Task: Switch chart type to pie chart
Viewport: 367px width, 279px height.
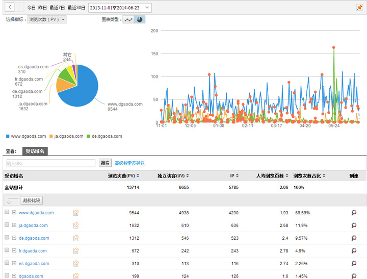Action: click(140, 19)
